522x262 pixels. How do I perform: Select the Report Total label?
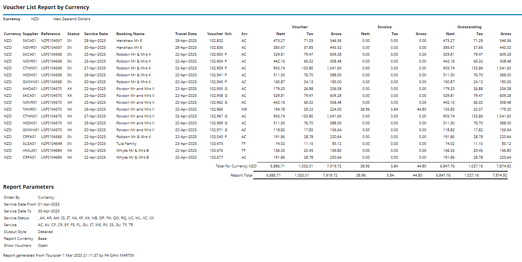point(242,175)
